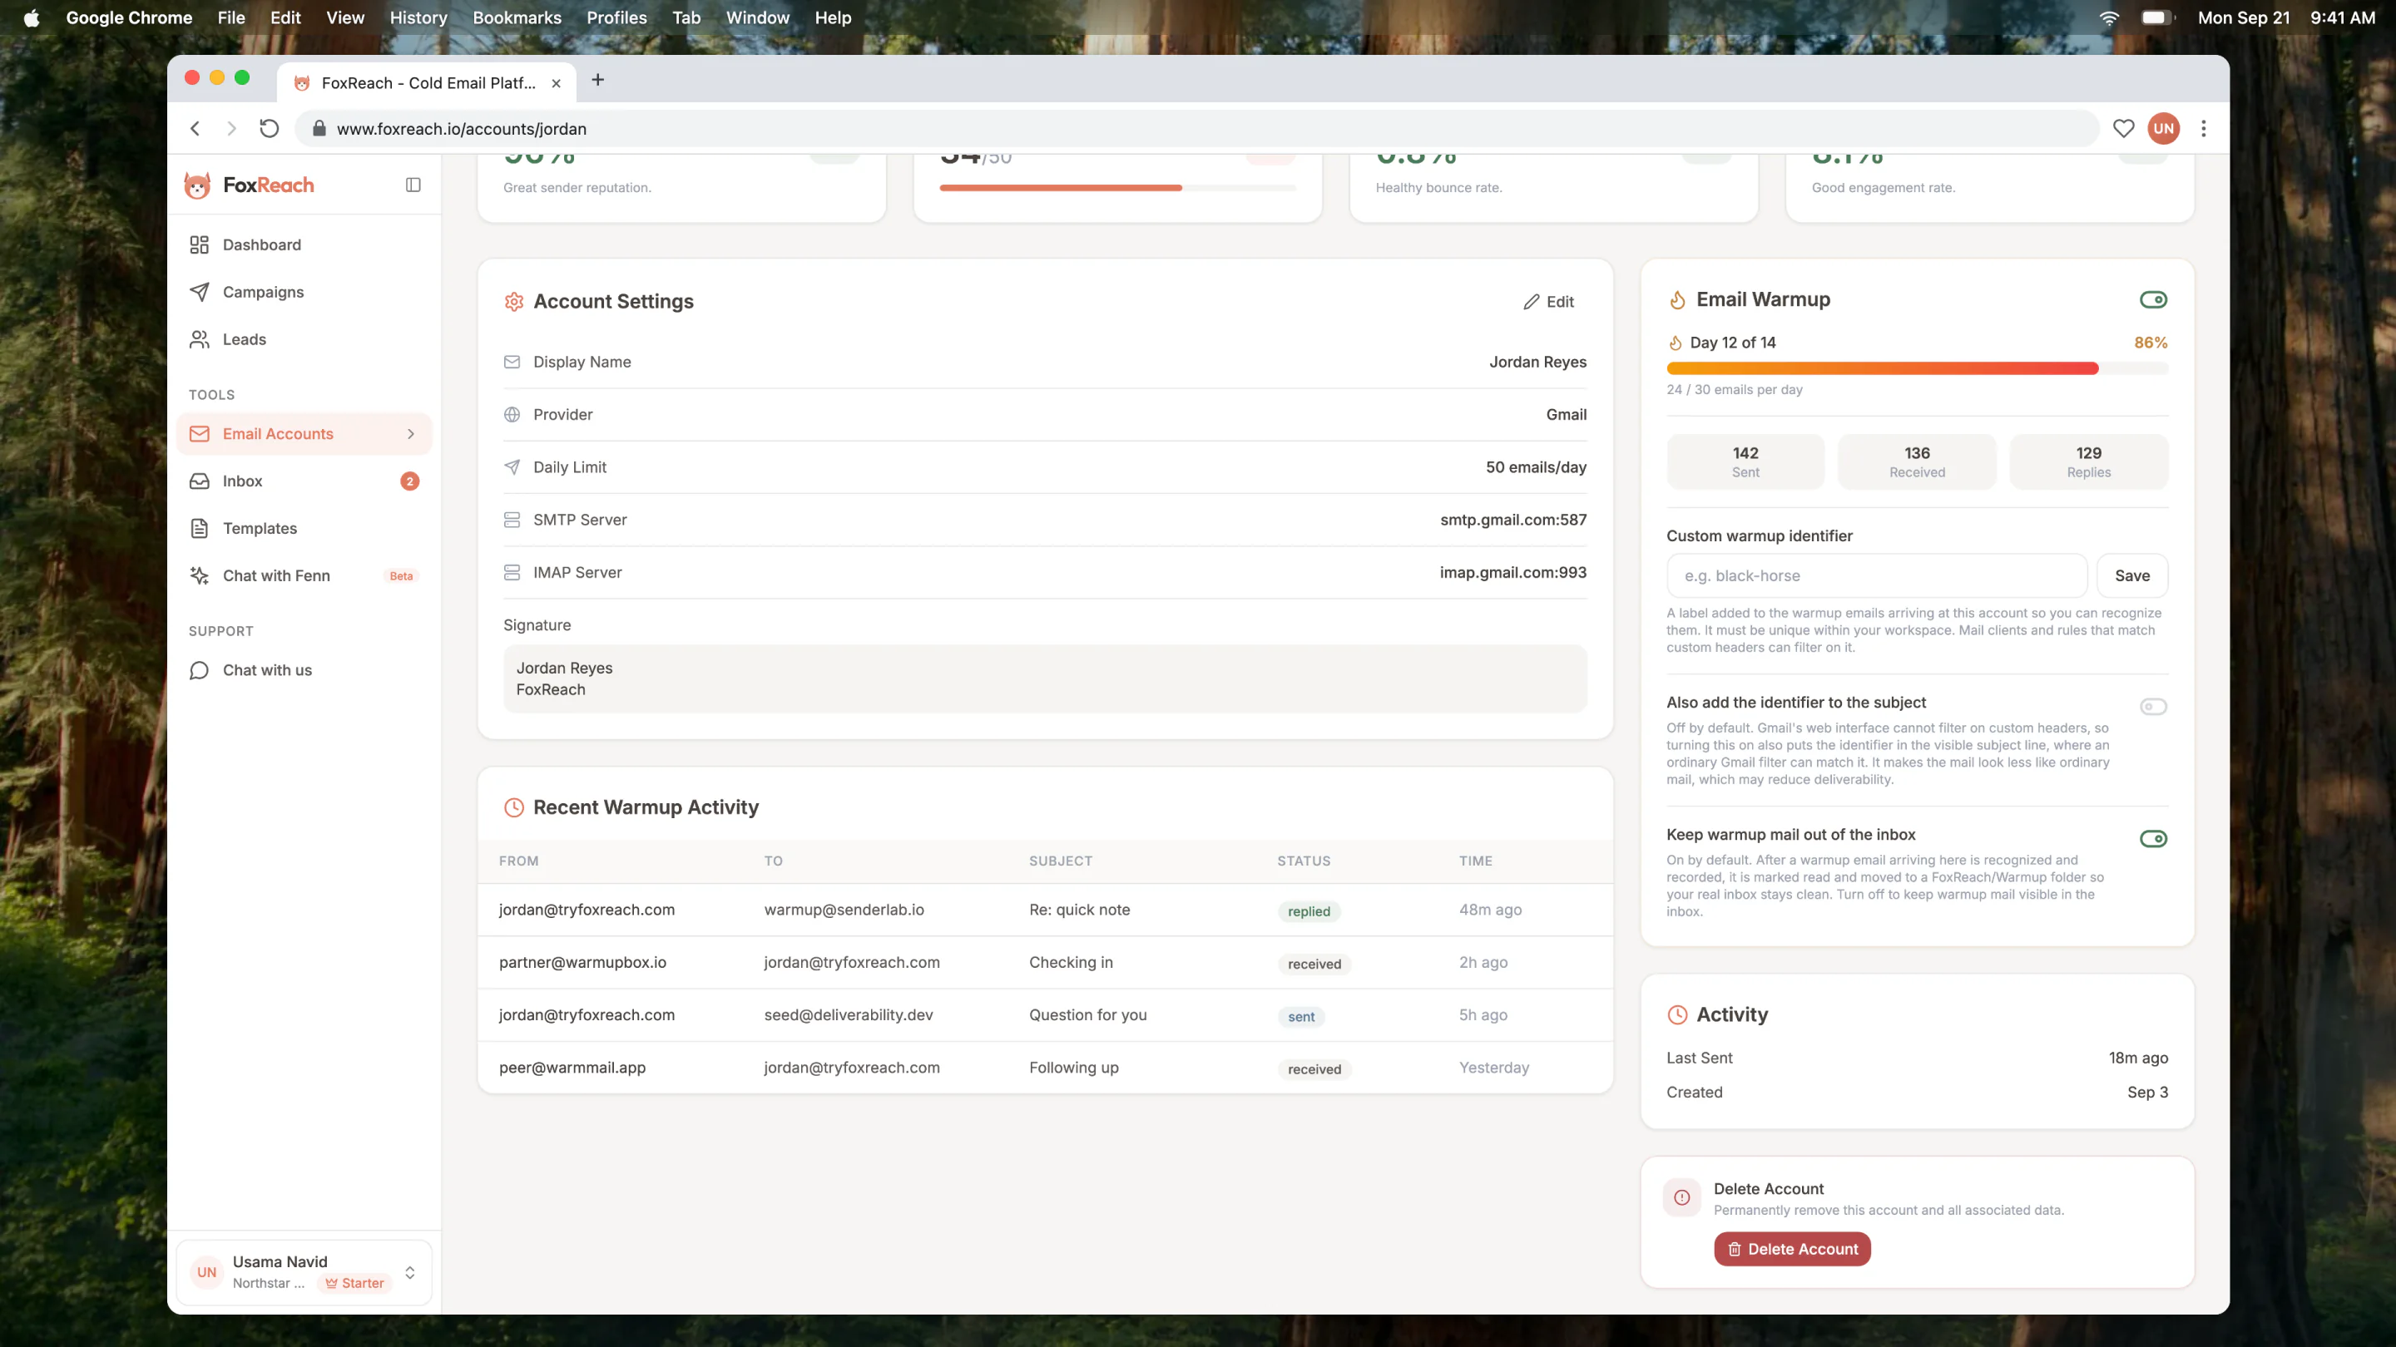Open the Chrome three-dot menu
2396x1347 pixels.
2204,128
